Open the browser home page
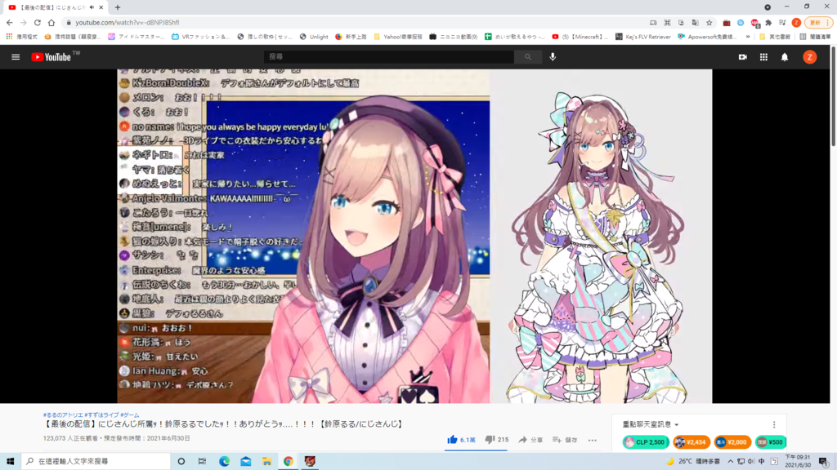The height and width of the screenshot is (470, 837). [x=51, y=22]
